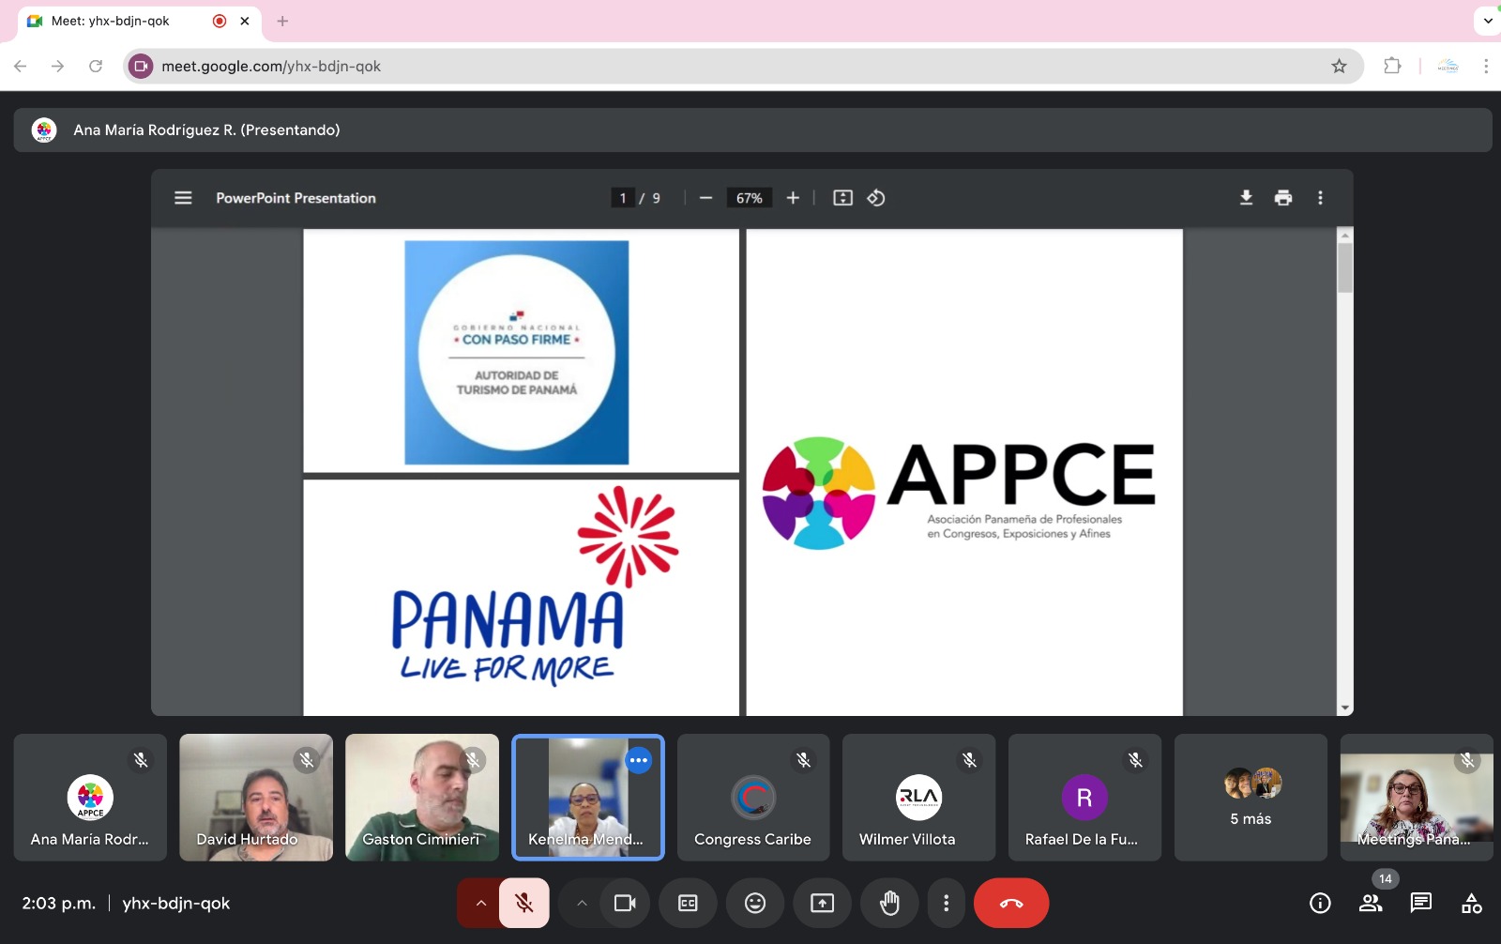Click the Chrome profile avatar icon
The image size is (1501, 944).
pyautogui.click(x=1448, y=66)
